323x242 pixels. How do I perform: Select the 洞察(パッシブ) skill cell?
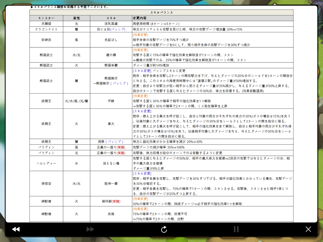click(111, 142)
